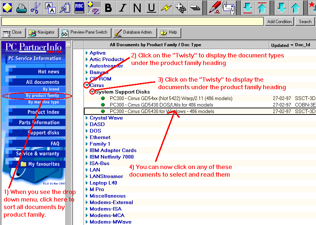Click the yellow lightning bolt icon

click(166, 8)
